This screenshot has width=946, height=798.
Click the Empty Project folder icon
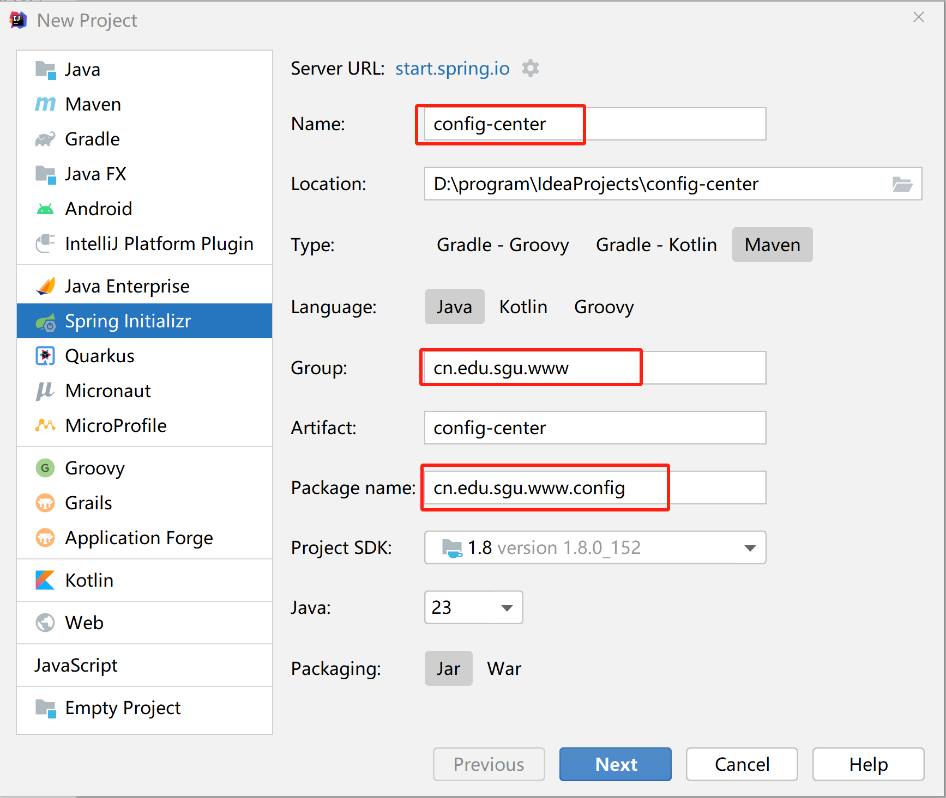pyautogui.click(x=45, y=708)
